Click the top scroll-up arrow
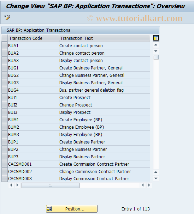This screenshot has width=194, height=214. pyautogui.click(x=156, y=45)
